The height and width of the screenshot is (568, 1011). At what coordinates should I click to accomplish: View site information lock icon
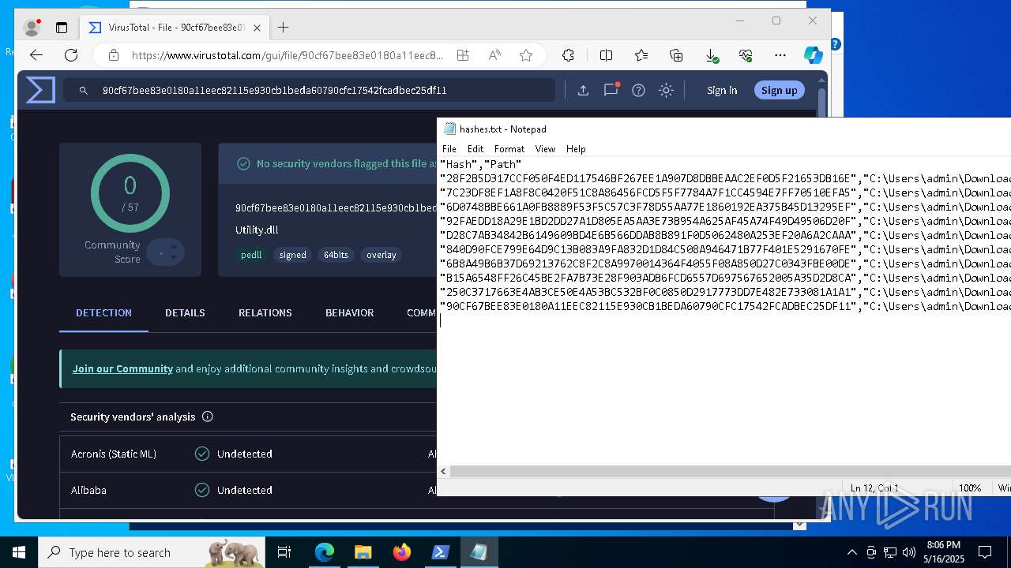[114, 55]
